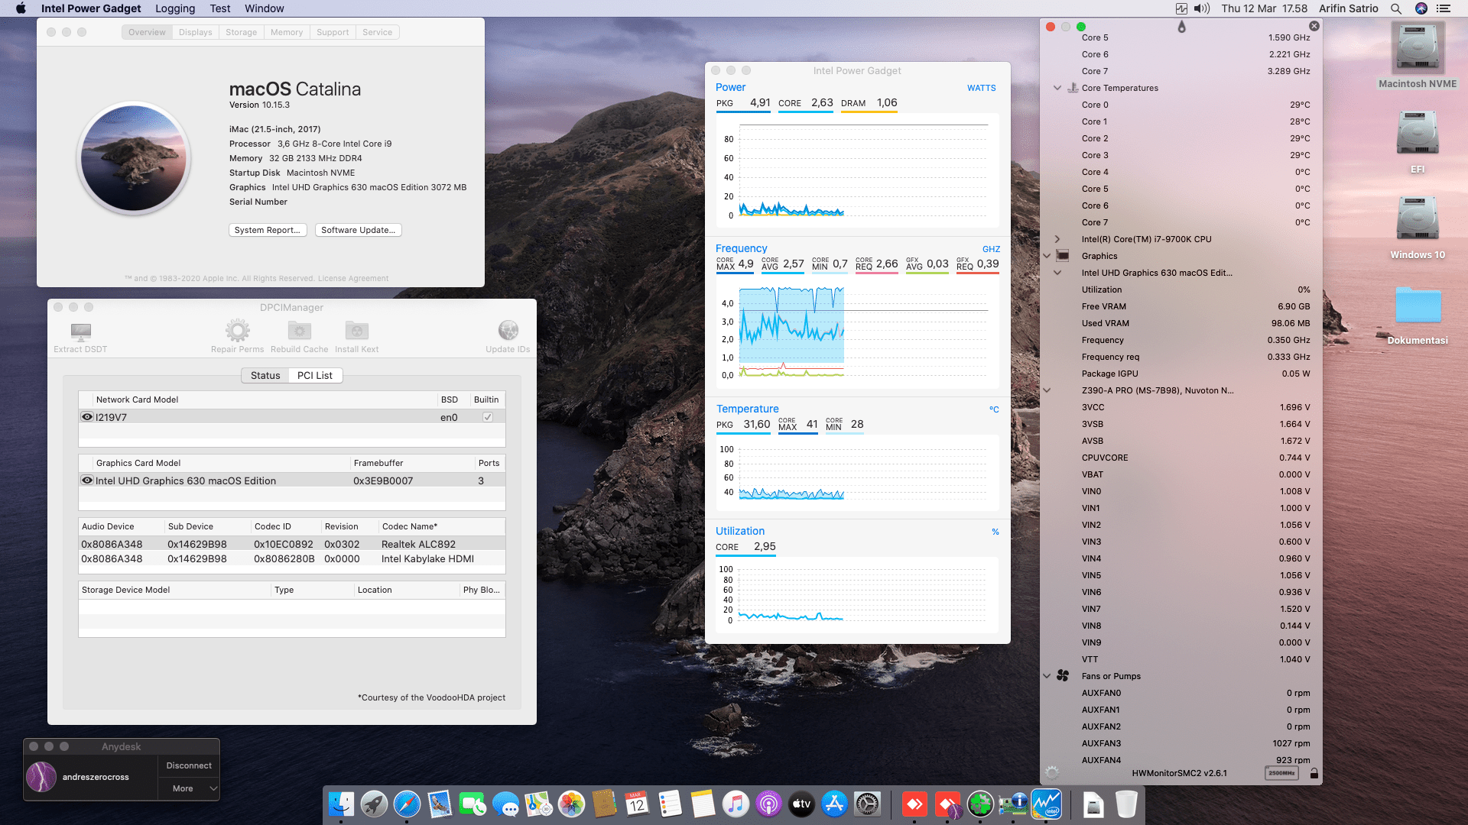Select Dokumentasi folder on desktop
This screenshot has width=1468, height=825.
(x=1418, y=305)
